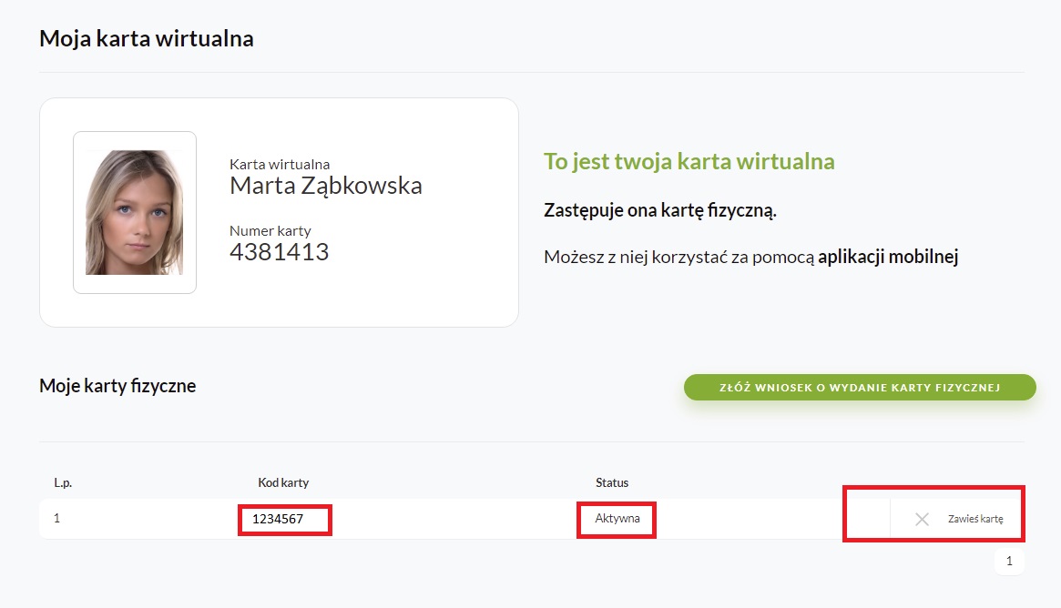This screenshot has width=1061, height=608.
Task: Click row number 1 in L.p. column
Action: (56, 518)
